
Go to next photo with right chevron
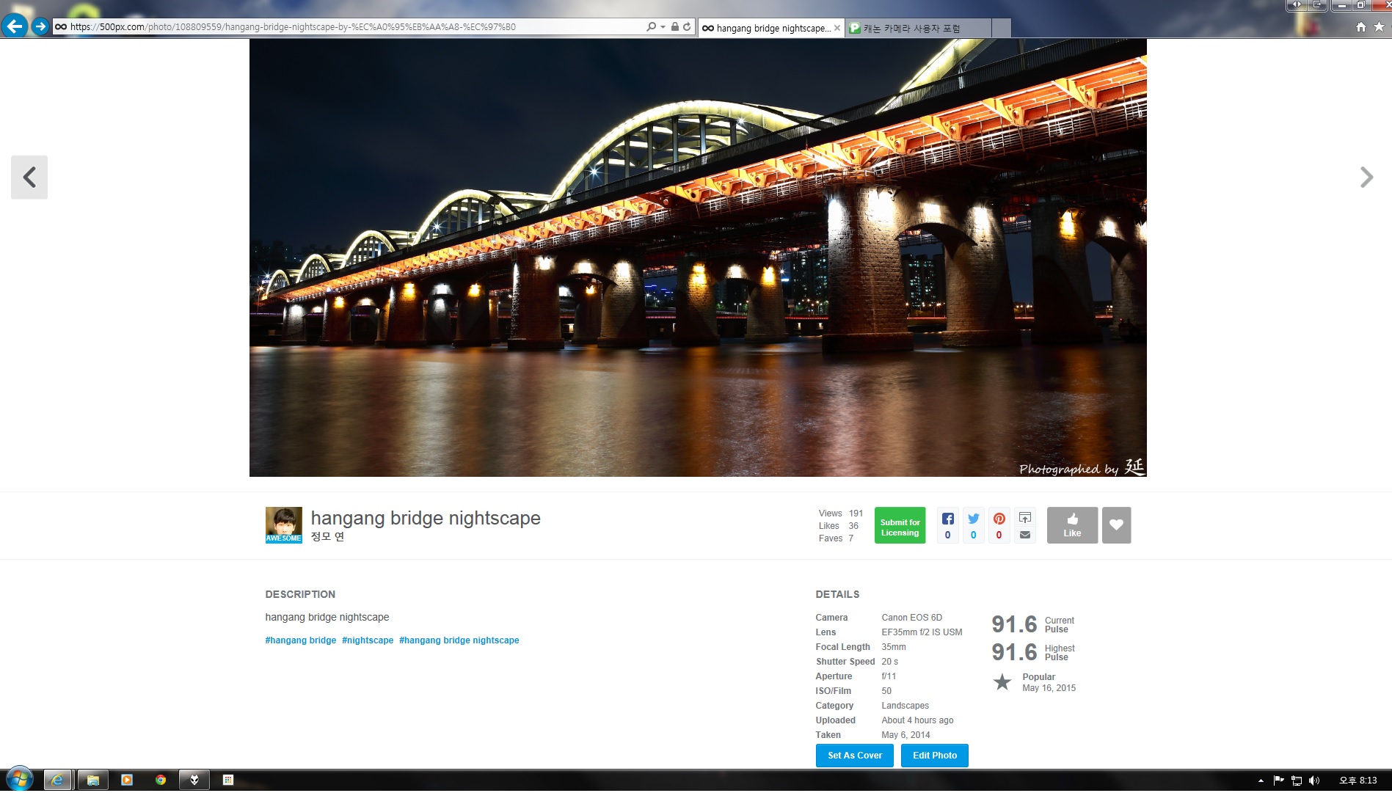(1366, 177)
